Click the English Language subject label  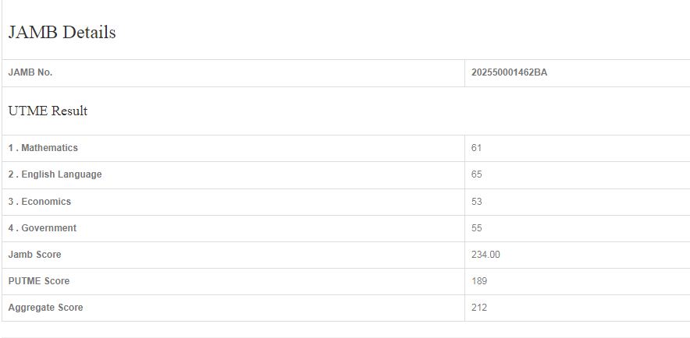[55, 174]
